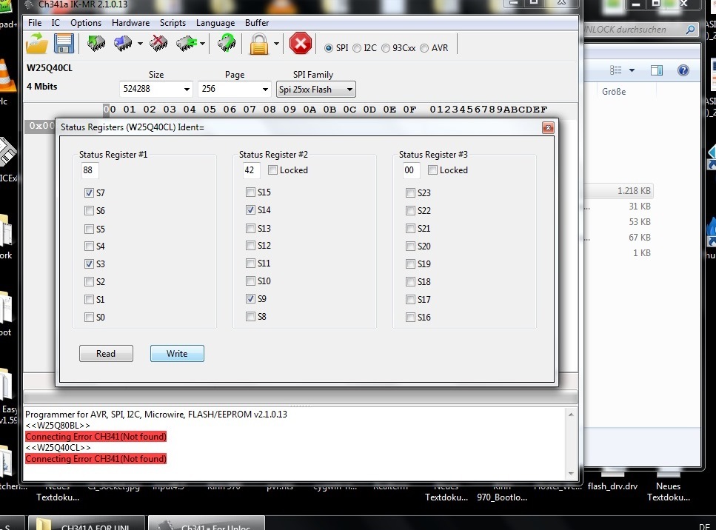
Task: Click the view options icon in Explorer window
Action: click(x=615, y=70)
